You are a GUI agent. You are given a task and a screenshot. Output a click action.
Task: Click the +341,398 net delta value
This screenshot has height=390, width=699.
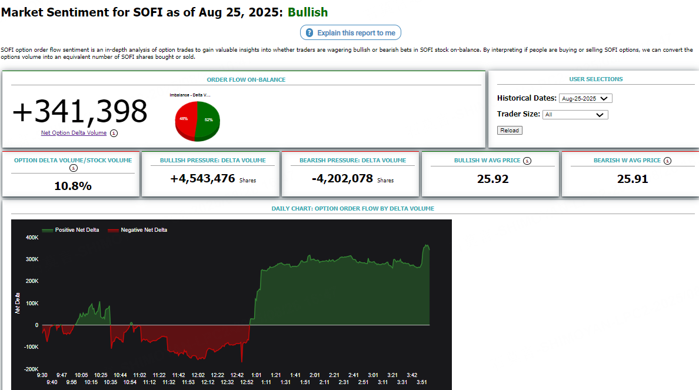[80, 111]
